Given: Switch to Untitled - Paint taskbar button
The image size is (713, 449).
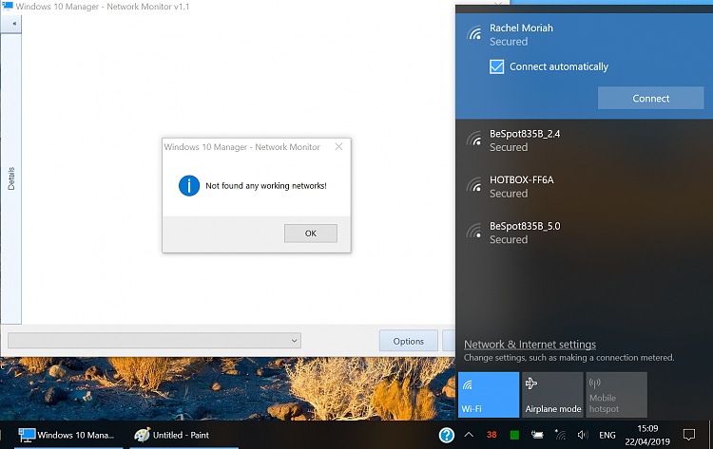Looking at the screenshot, I should pyautogui.click(x=184, y=435).
